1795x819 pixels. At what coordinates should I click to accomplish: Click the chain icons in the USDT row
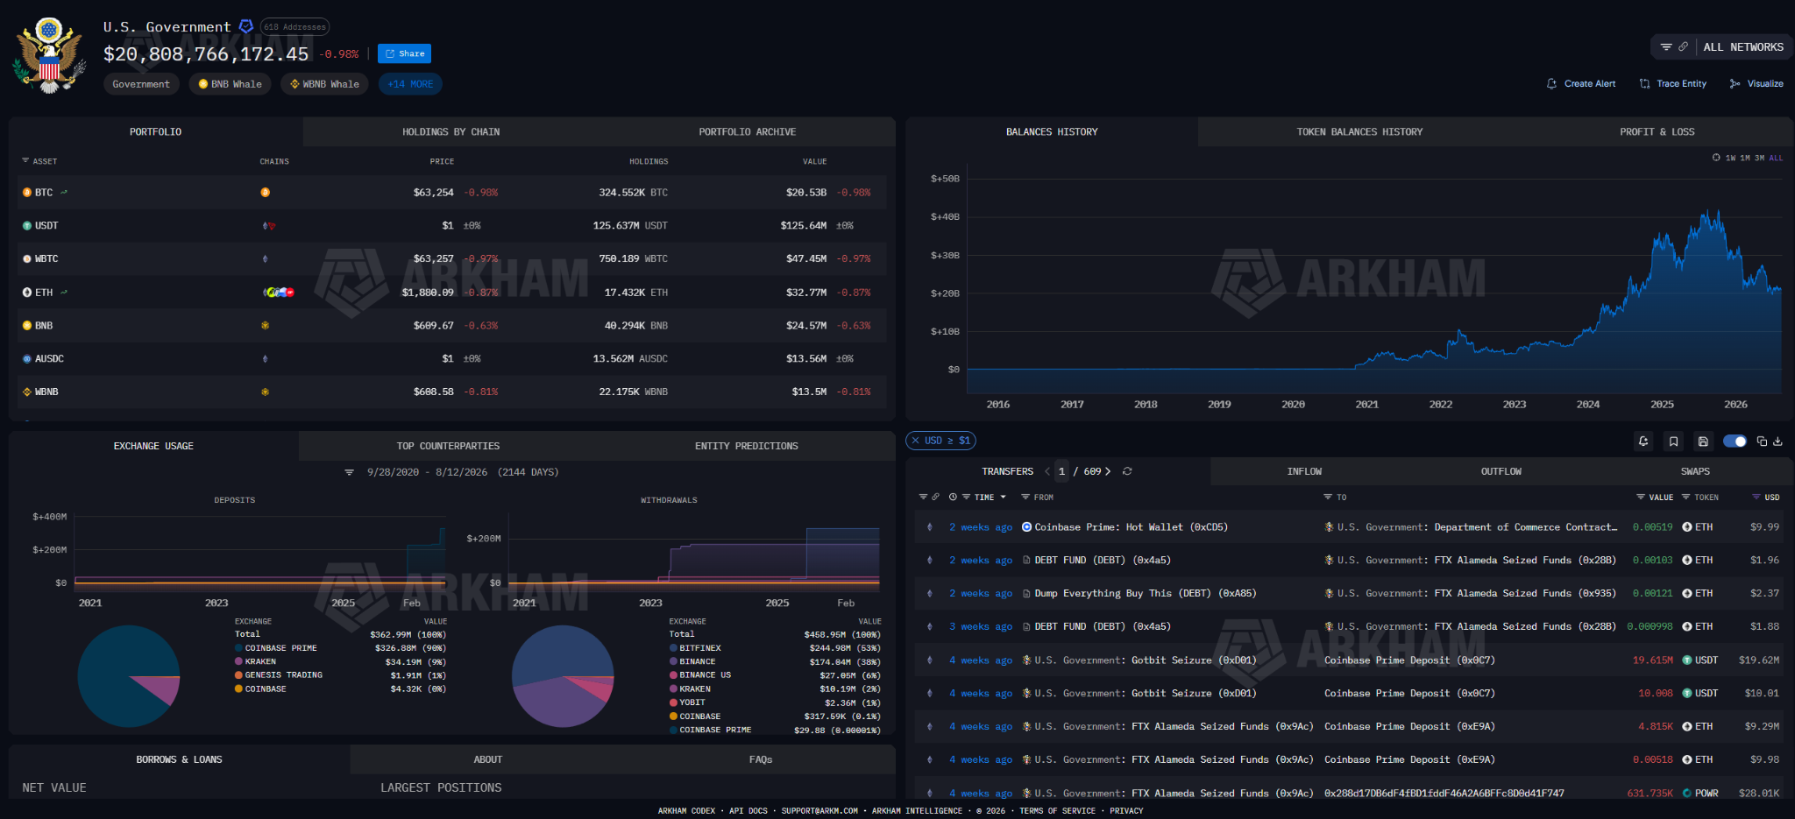(268, 226)
